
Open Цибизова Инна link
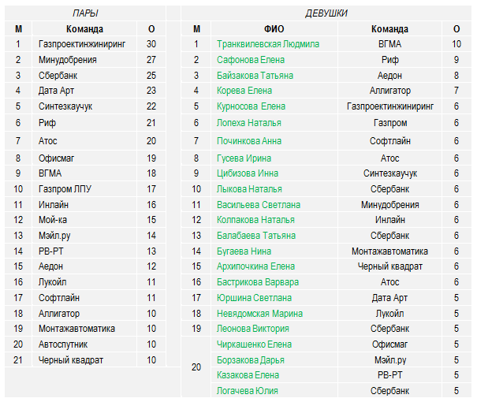point(248,173)
